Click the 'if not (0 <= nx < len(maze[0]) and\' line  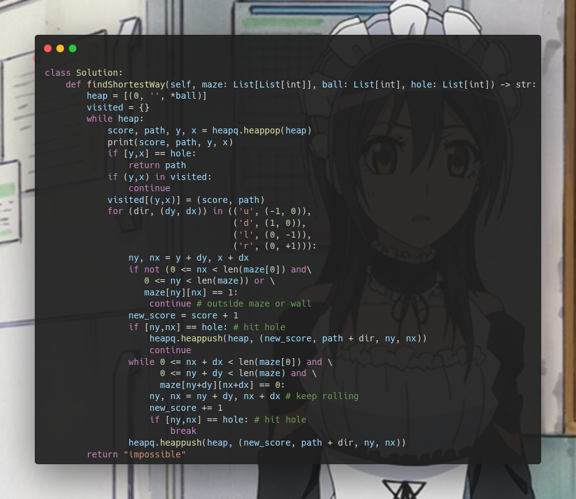click(x=220, y=270)
